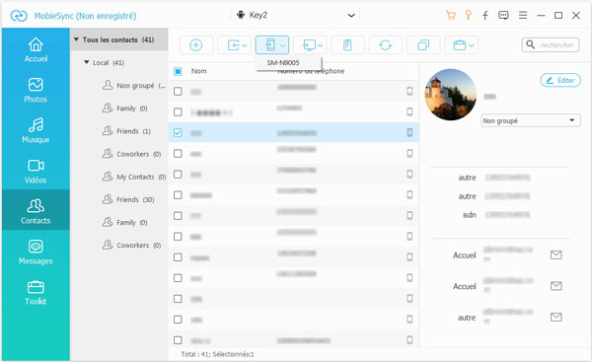Image resolution: width=592 pixels, height=362 pixels.
Task: Click the import contacts toolbar button
Action: tap(233, 45)
